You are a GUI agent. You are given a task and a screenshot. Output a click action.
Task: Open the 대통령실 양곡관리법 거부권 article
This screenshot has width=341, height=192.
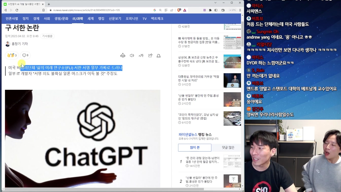(x=199, y=78)
